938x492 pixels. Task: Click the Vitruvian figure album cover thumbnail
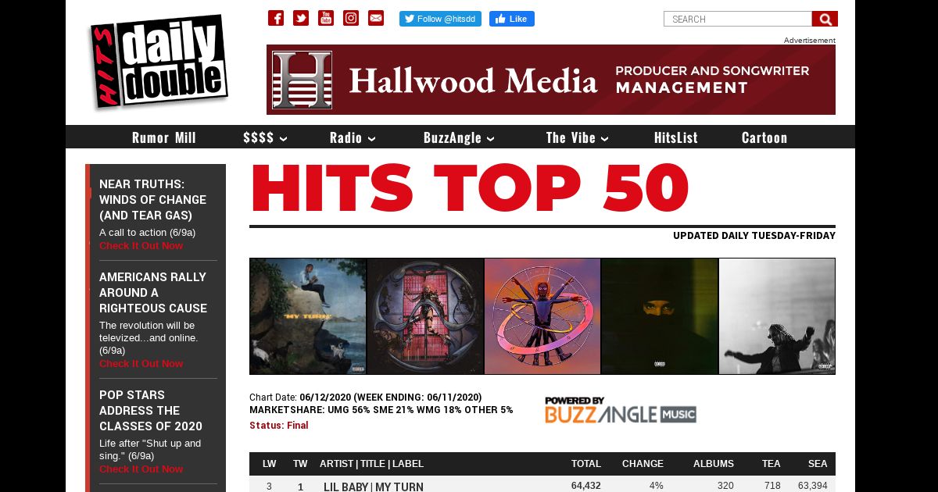pos(542,316)
